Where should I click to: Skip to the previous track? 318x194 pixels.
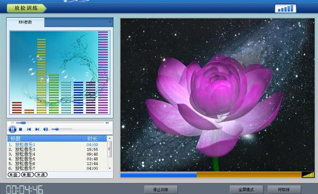point(29,129)
